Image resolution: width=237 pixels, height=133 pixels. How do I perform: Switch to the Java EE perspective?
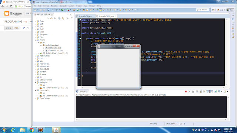coord(221,10)
